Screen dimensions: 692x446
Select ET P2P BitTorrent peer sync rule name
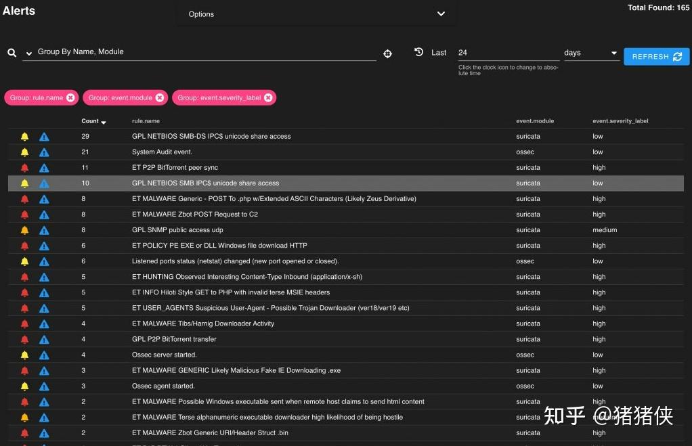pyautogui.click(x=175, y=168)
